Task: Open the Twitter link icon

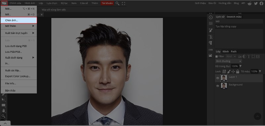Action: pyautogui.click(x=256, y=3)
